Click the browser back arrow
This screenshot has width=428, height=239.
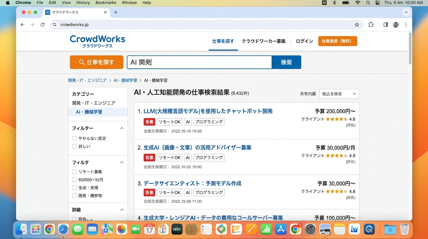[22, 25]
